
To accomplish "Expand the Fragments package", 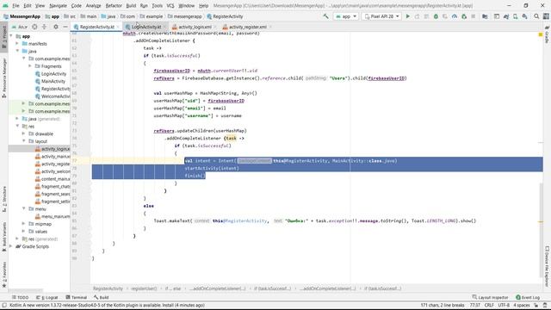I will (x=30, y=66).
